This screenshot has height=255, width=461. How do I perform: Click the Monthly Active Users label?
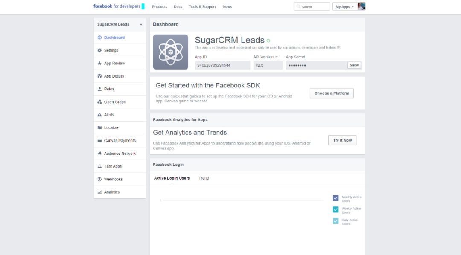point(351,199)
